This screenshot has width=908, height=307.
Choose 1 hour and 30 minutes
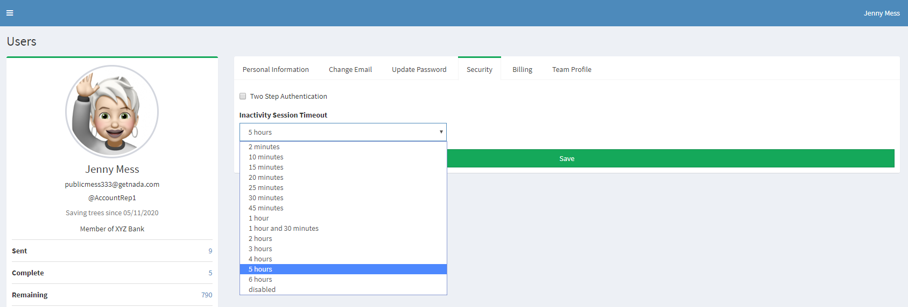[x=343, y=228]
